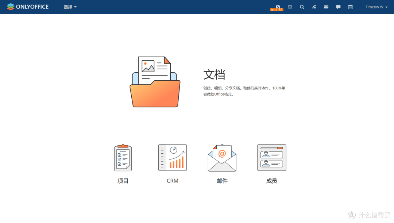This screenshot has height=223, width=394.
Task: Open the CRM chart icon
Action: 172,158
